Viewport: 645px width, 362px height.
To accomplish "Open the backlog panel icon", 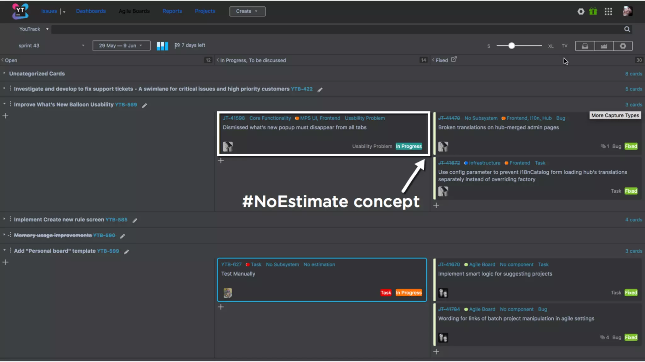I will click(585, 46).
